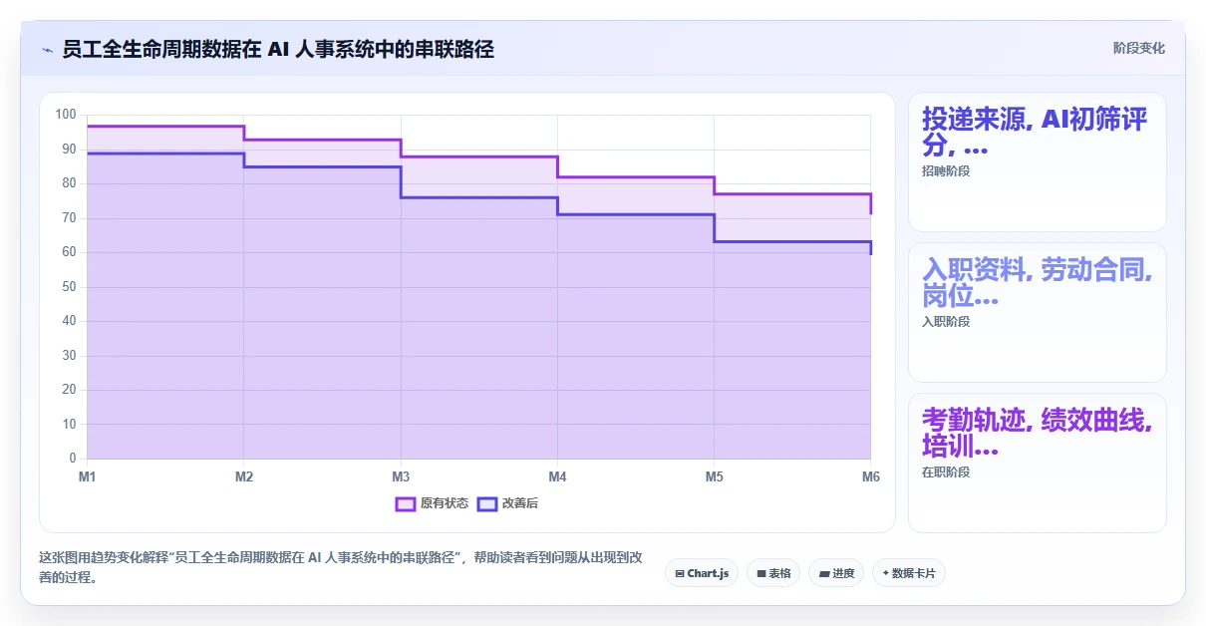Click the M1 axis label

point(88,476)
